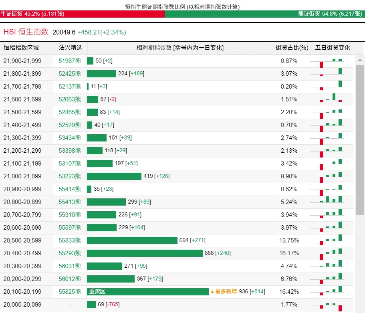Screen dimensions: 367x313
Task: Open the 56012熊 warrant link
Action: point(70,279)
